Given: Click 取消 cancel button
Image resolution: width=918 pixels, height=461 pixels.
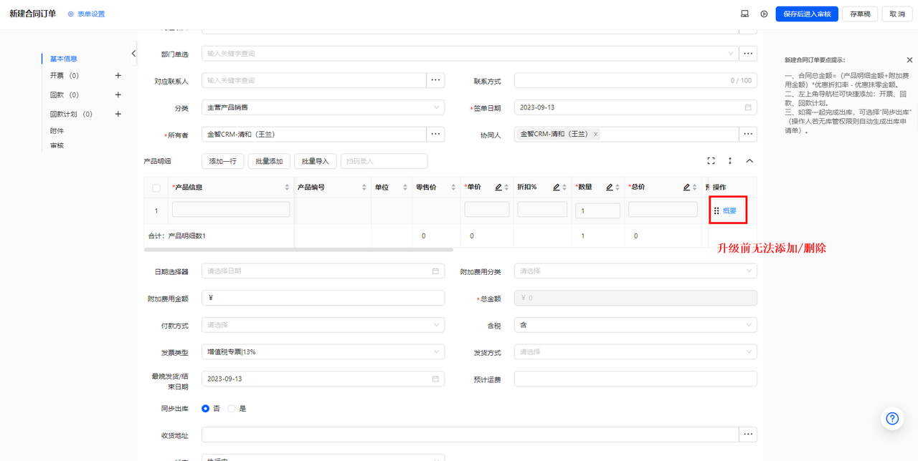Looking at the screenshot, I should [x=897, y=14].
